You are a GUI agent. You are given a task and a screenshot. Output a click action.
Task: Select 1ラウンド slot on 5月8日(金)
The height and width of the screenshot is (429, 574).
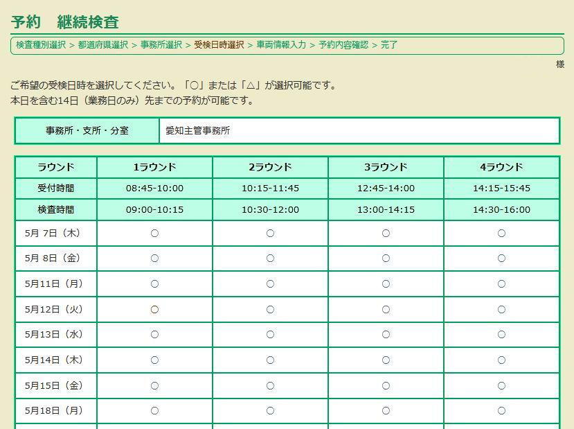pyautogui.click(x=154, y=259)
